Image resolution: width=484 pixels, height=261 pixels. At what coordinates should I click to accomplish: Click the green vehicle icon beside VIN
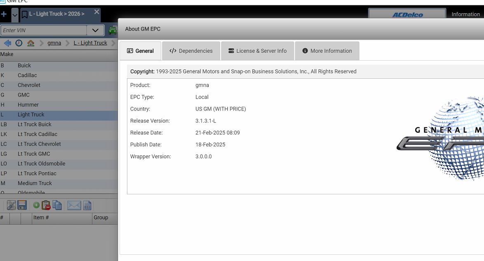(113, 30)
